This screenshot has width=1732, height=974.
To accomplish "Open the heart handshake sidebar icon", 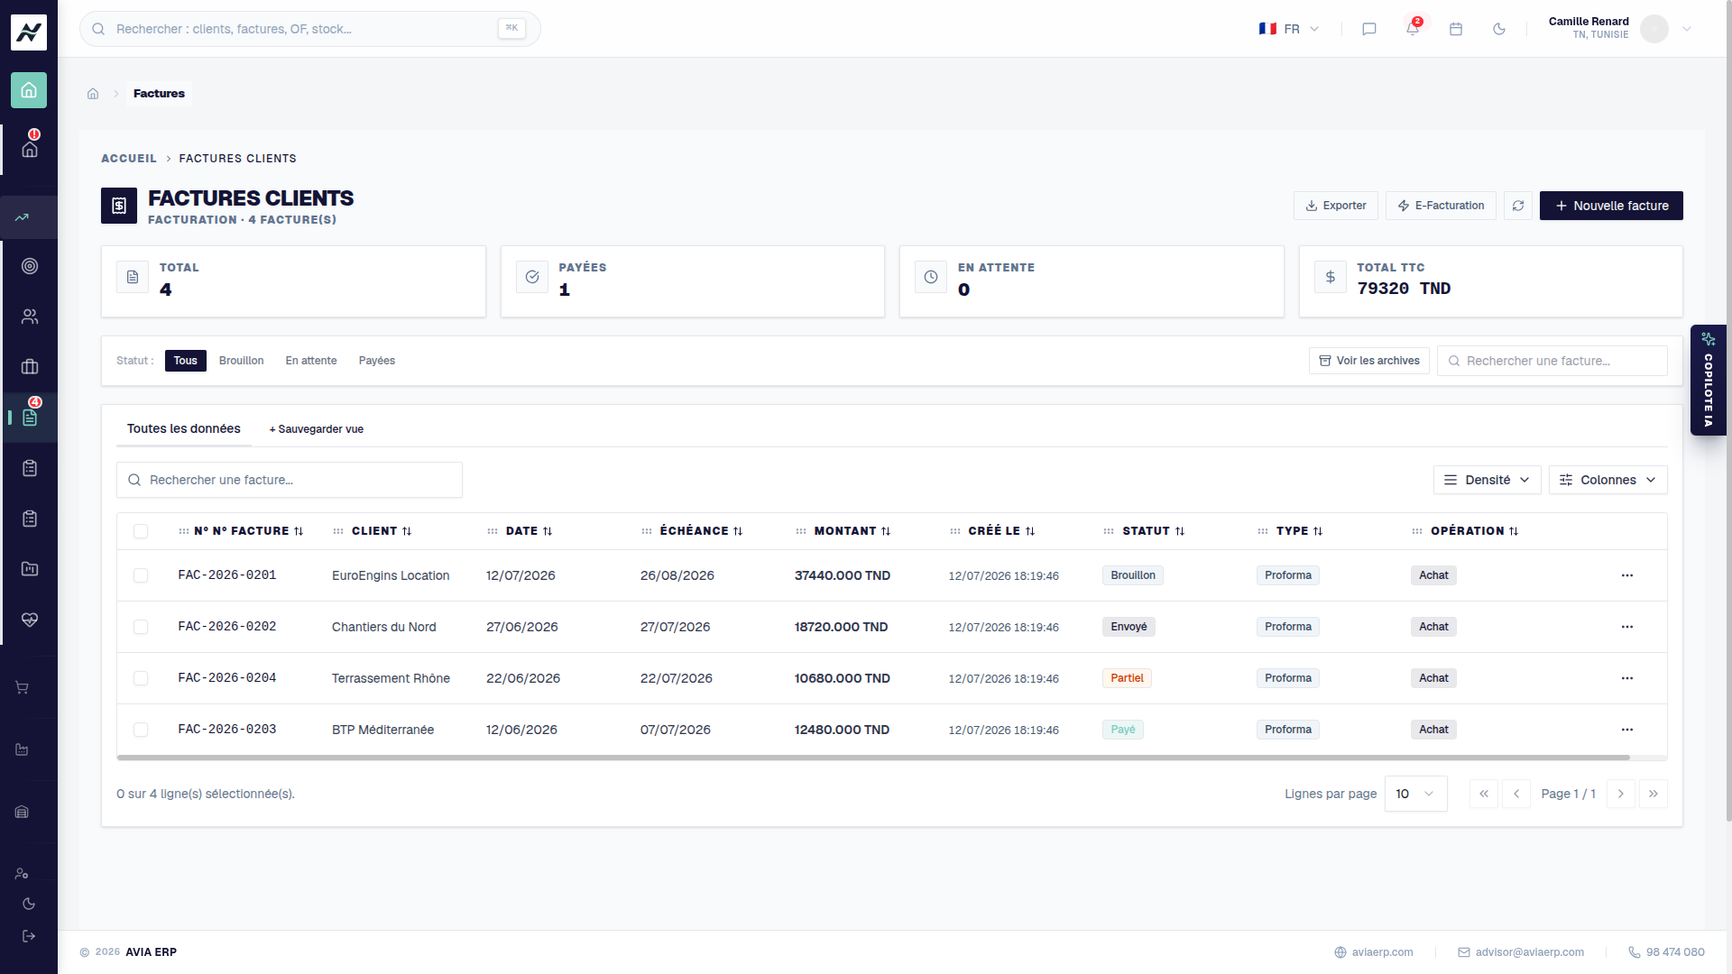I will (x=30, y=620).
